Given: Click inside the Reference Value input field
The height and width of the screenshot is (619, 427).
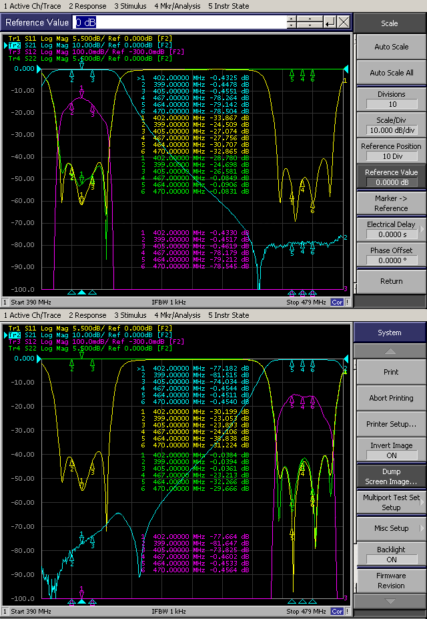Looking at the screenshot, I should pyautogui.click(x=180, y=22).
